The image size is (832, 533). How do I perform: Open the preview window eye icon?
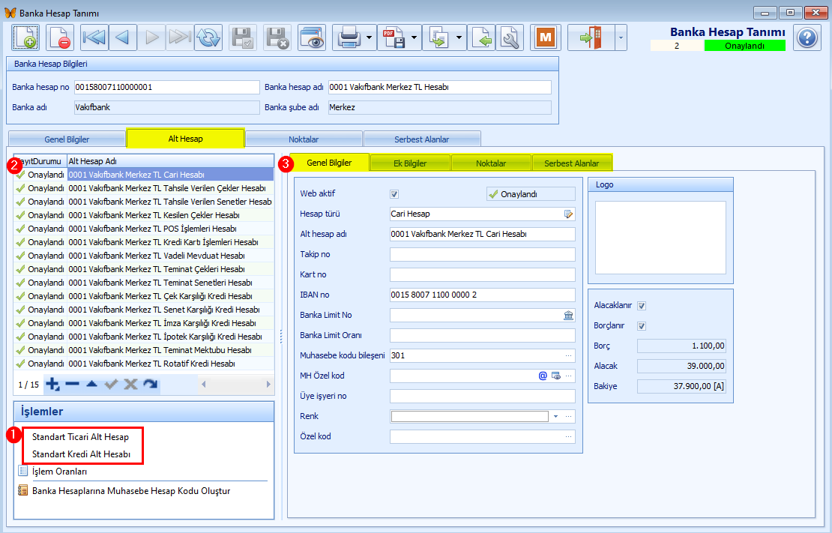[312, 37]
